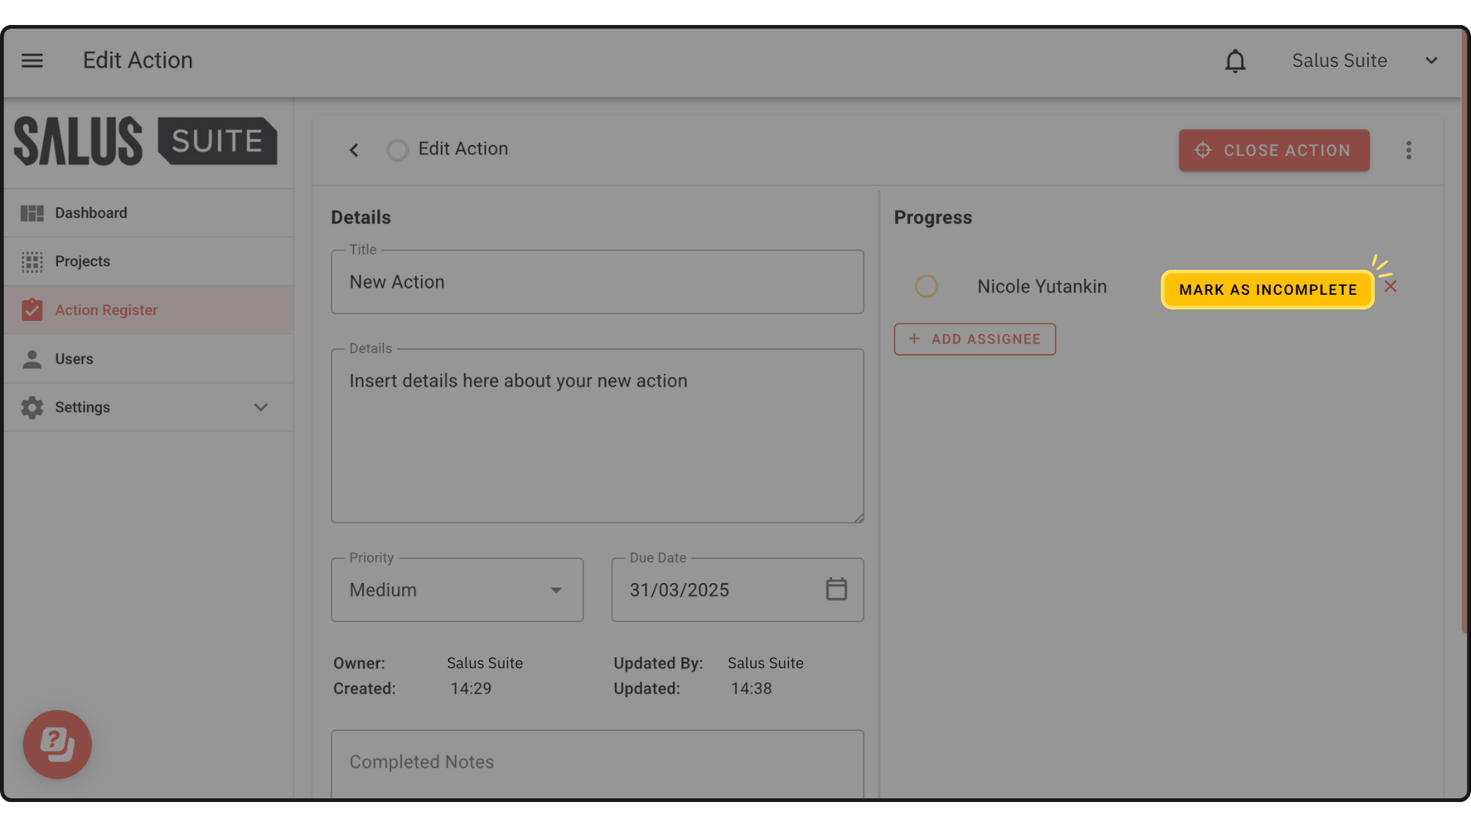Toggle the circle status next to Edit Action
1471x827 pixels.
click(397, 150)
